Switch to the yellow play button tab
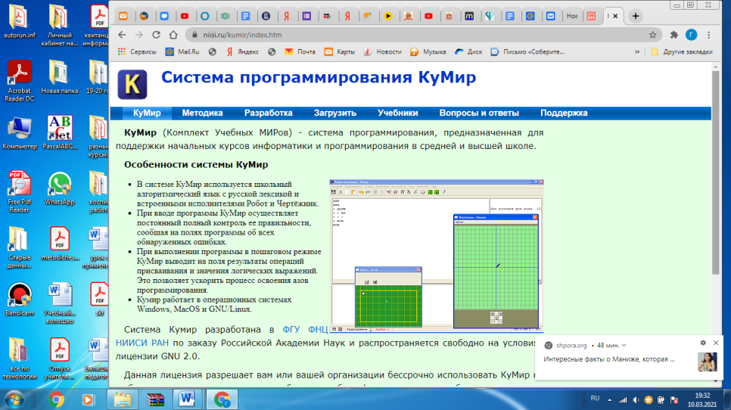The width and height of the screenshot is (731, 410). tap(388, 17)
